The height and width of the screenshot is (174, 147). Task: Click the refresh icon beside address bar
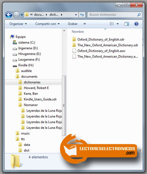pyautogui.click(x=82, y=15)
